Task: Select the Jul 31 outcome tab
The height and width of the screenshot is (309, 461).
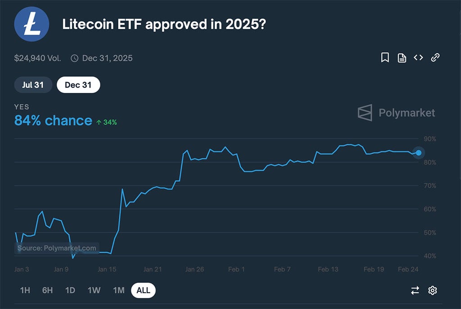Action: (x=33, y=85)
